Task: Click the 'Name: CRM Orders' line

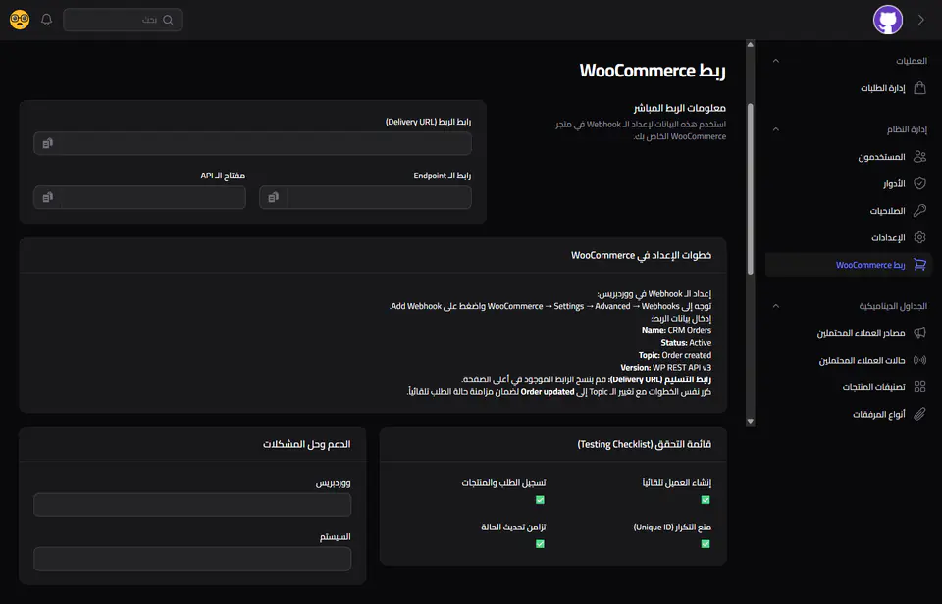Action: 676,330
